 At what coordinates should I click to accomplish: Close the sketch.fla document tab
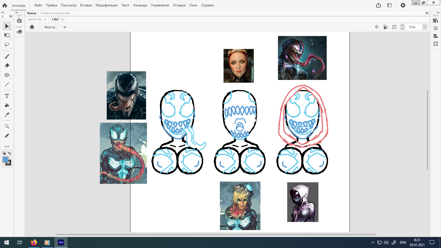click(45, 20)
